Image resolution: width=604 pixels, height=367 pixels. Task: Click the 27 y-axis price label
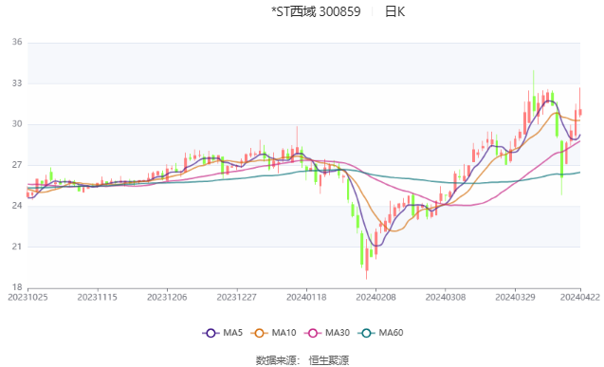click(17, 165)
